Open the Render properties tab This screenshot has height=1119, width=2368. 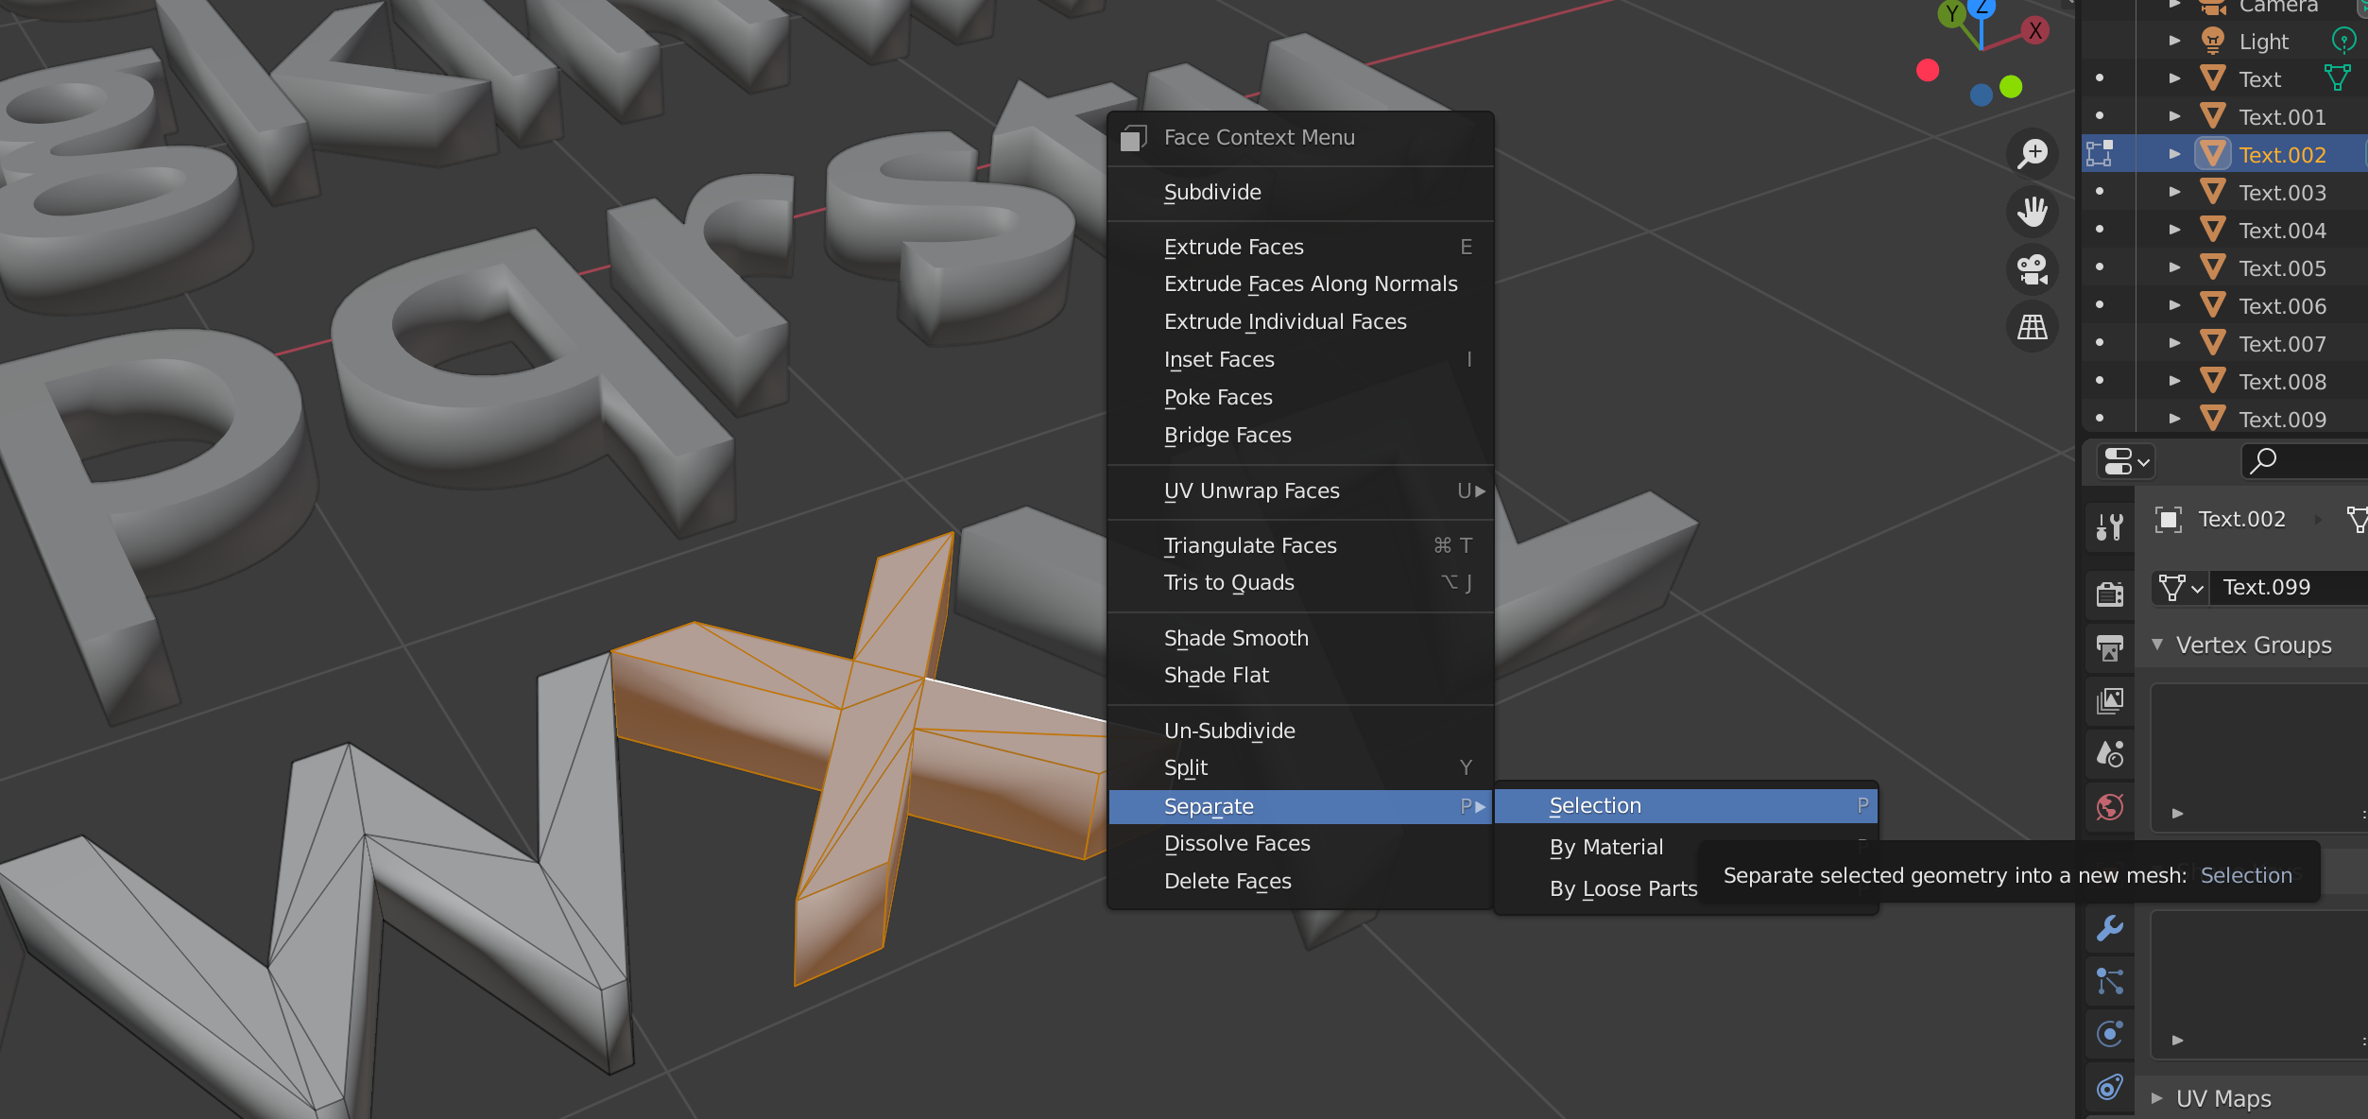[x=2109, y=594]
